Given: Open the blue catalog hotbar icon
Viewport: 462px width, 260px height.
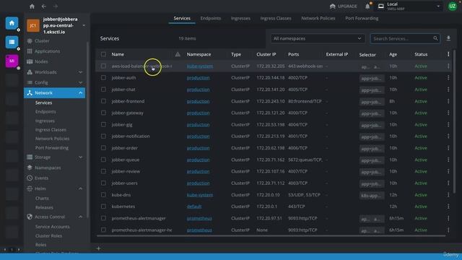Looking at the screenshot, I should click(12, 42).
